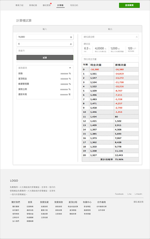Screen dimensions: 150x239
Task: Click the 6.3 % IRR figure
Action: (x=87, y=48)
